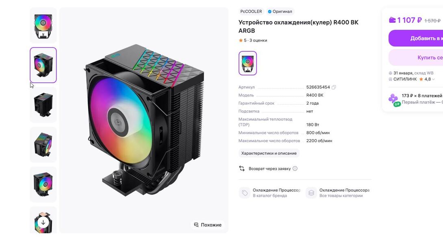Select the first front-view cooler thumbnail
Screen dimensions: 443x239
(x=43, y=26)
